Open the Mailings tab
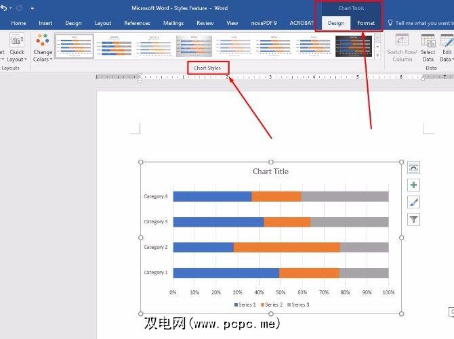The height and width of the screenshot is (339, 454). (x=173, y=23)
